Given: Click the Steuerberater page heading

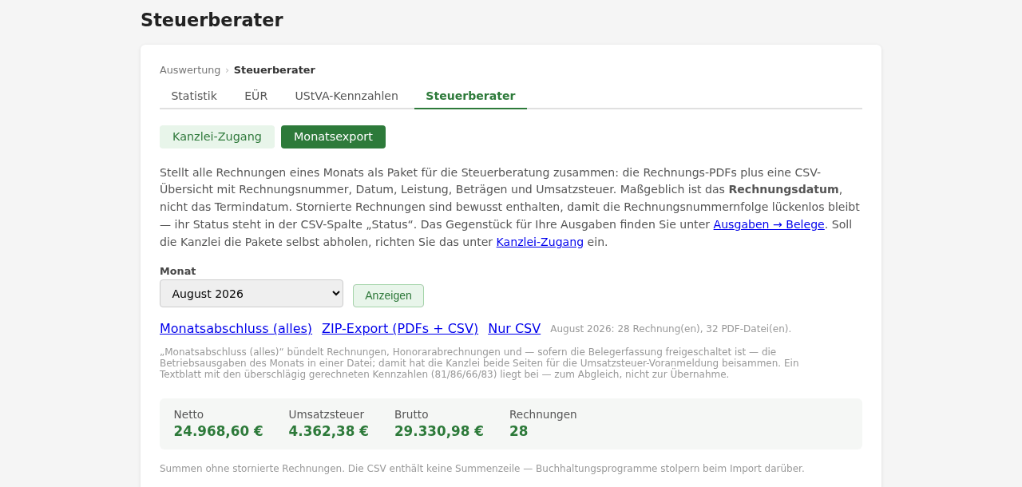Looking at the screenshot, I should pyautogui.click(x=212, y=20).
